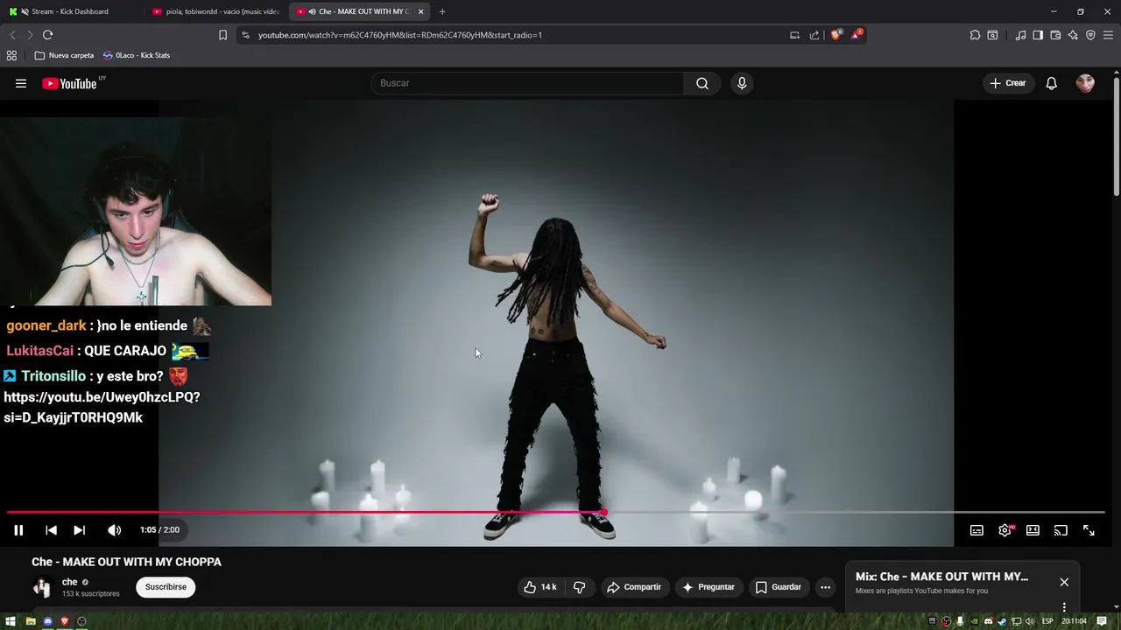Open the Mix panel vertical dots menu
The height and width of the screenshot is (630, 1121).
1064,607
